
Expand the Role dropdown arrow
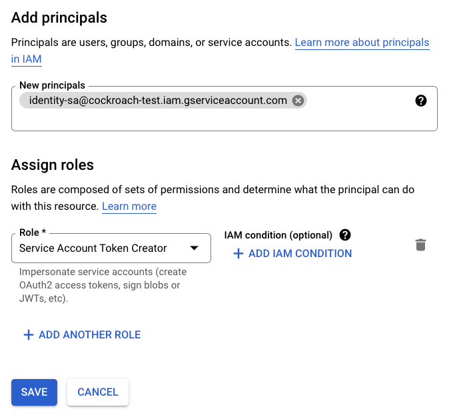coord(194,248)
